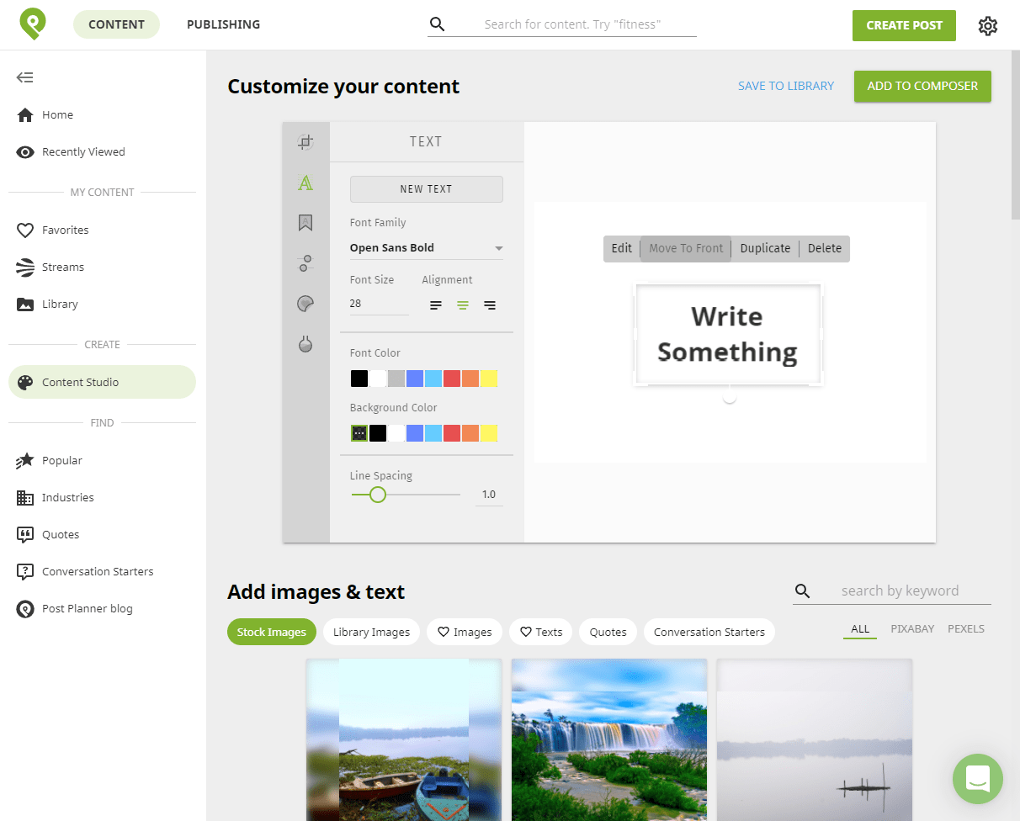1020x821 pixels.
Task: Open the adjustments sliders tool in editor
Action: pyautogui.click(x=305, y=263)
